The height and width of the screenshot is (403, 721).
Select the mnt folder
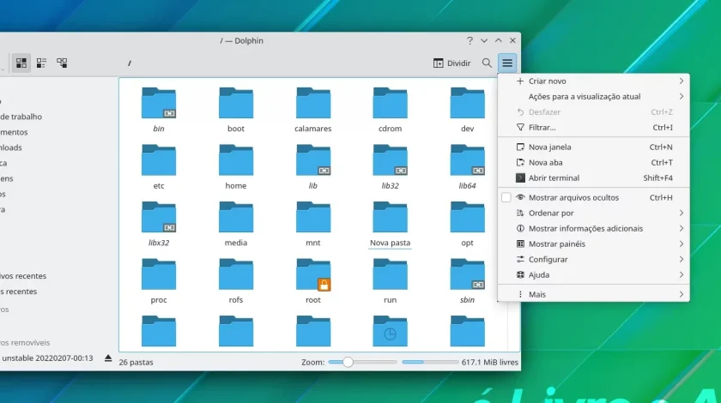point(313,224)
